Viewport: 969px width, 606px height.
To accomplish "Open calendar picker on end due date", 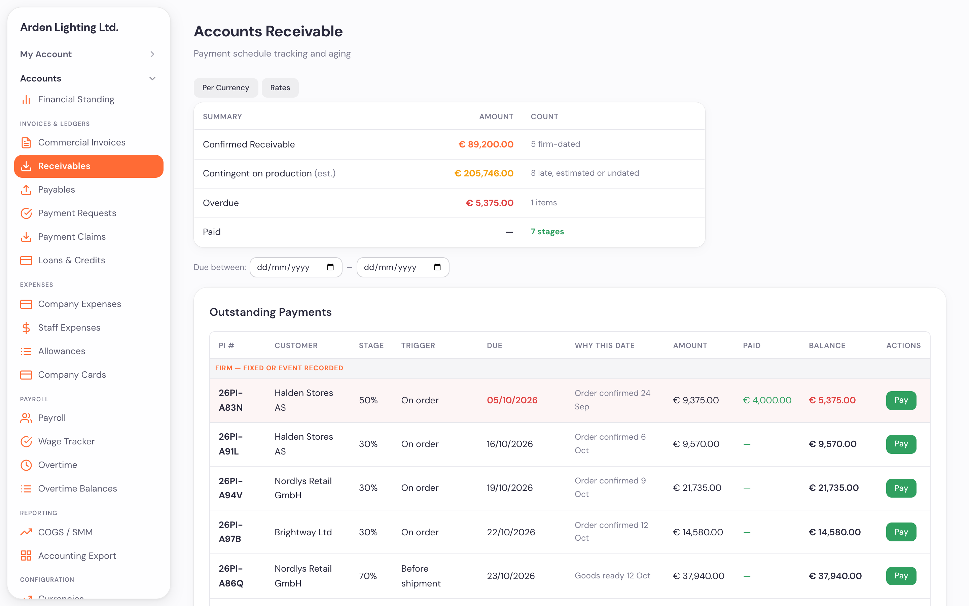I will [x=437, y=267].
